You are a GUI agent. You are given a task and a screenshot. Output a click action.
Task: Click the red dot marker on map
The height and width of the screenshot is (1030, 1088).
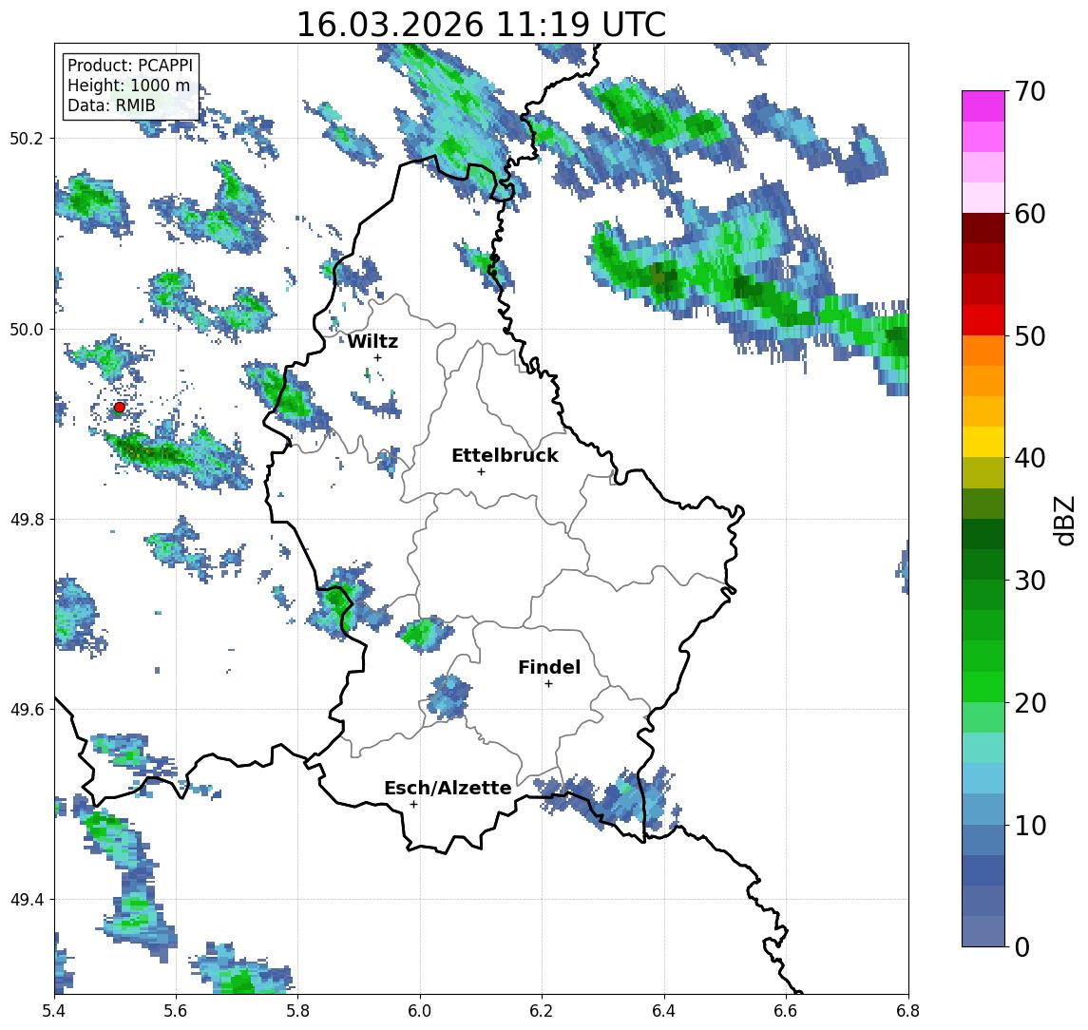120,408
